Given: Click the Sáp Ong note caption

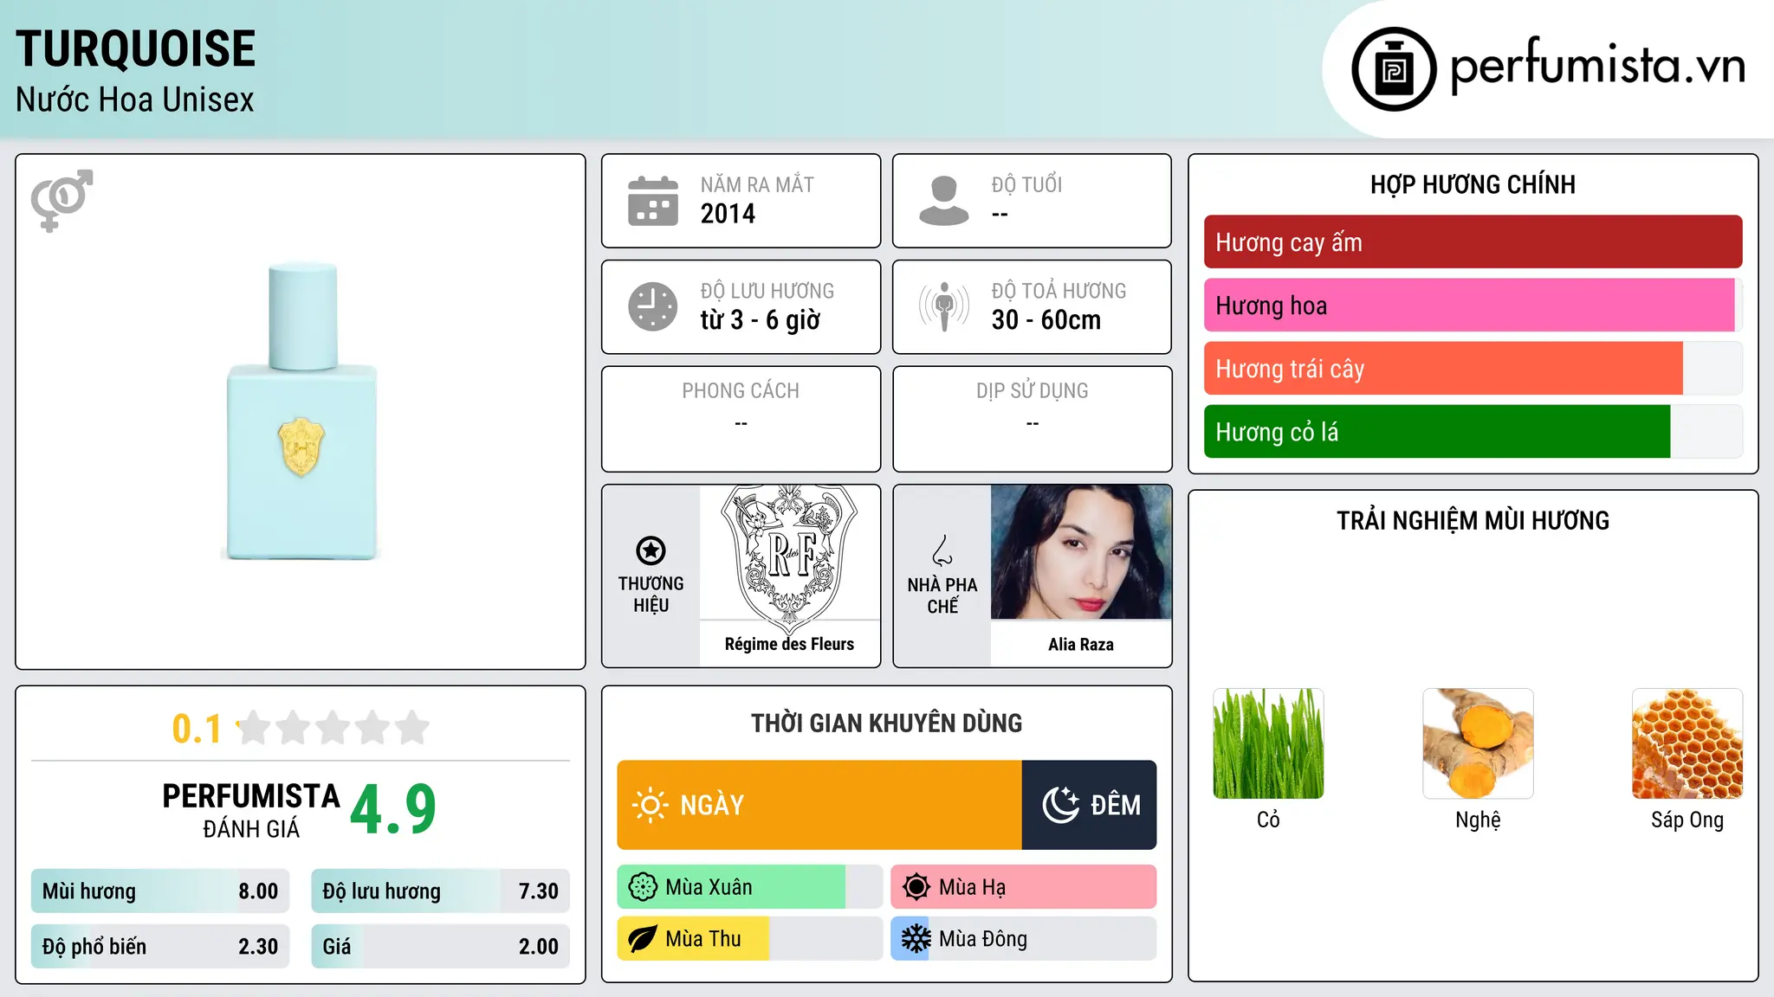Looking at the screenshot, I should (x=1687, y=820).
